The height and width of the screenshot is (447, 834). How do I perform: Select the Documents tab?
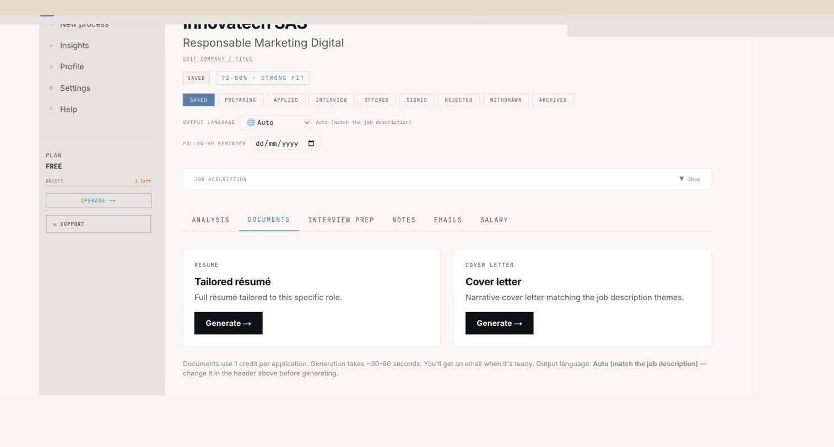coord(269,220)
